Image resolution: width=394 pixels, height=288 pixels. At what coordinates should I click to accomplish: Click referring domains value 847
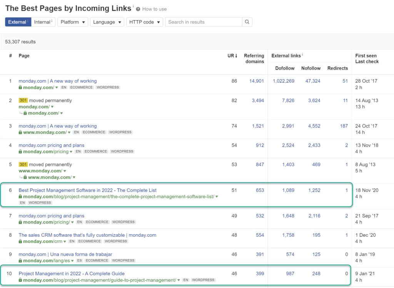point(260,164)
